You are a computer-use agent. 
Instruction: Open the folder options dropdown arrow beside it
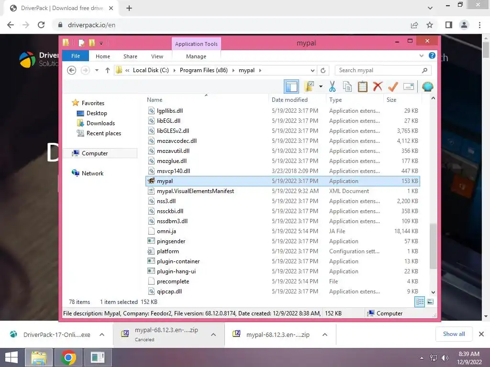[321, 86]
